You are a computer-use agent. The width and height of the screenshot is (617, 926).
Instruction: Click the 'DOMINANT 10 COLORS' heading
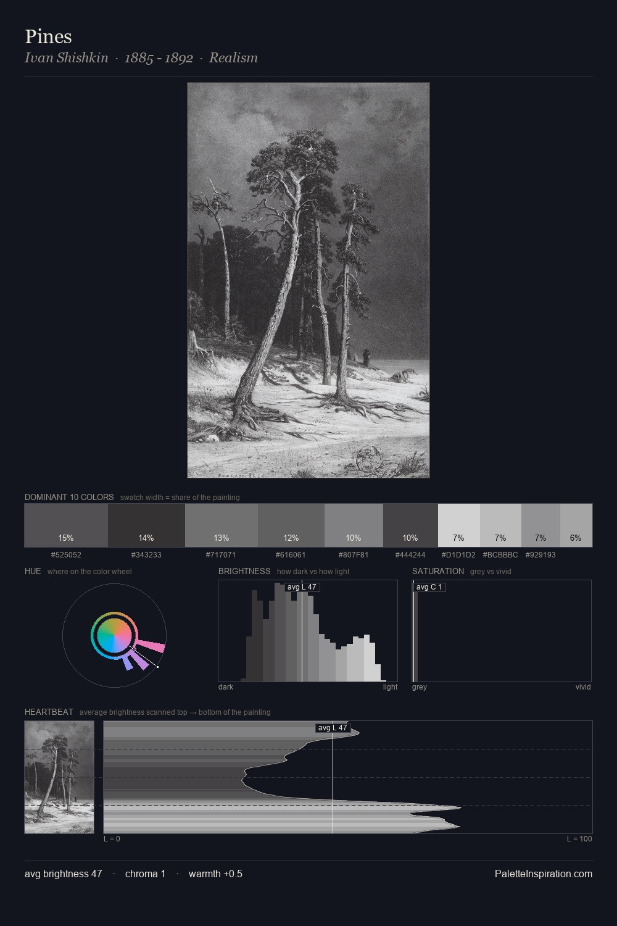click(69, 497)
